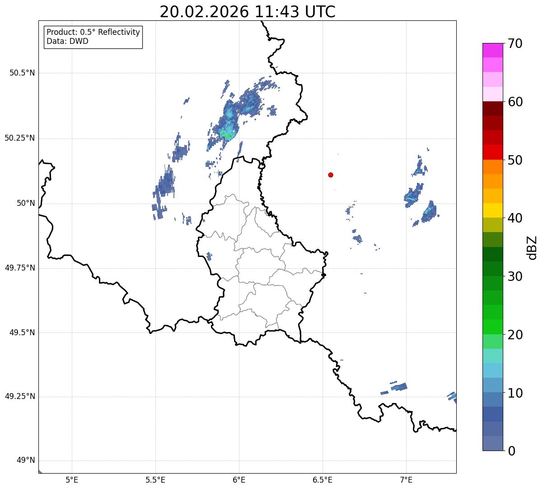
Task: Click the 6.5°E longitude label
Action: 323,480
